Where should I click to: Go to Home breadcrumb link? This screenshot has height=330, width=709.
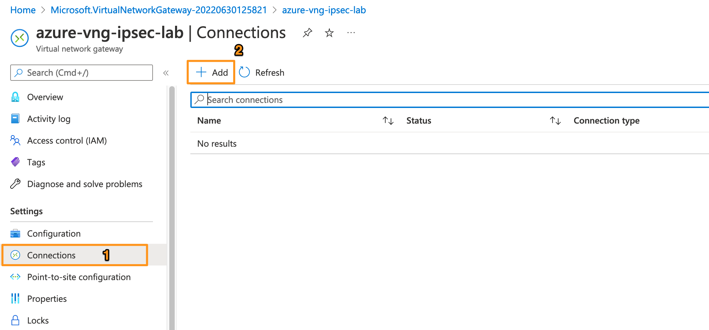23,10
